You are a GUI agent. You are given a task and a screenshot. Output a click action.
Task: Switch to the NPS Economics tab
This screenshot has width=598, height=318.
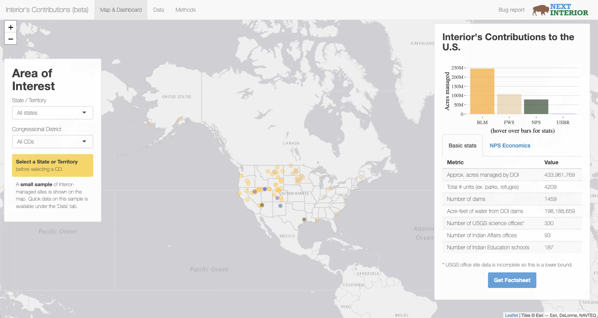tap(510, 145)
